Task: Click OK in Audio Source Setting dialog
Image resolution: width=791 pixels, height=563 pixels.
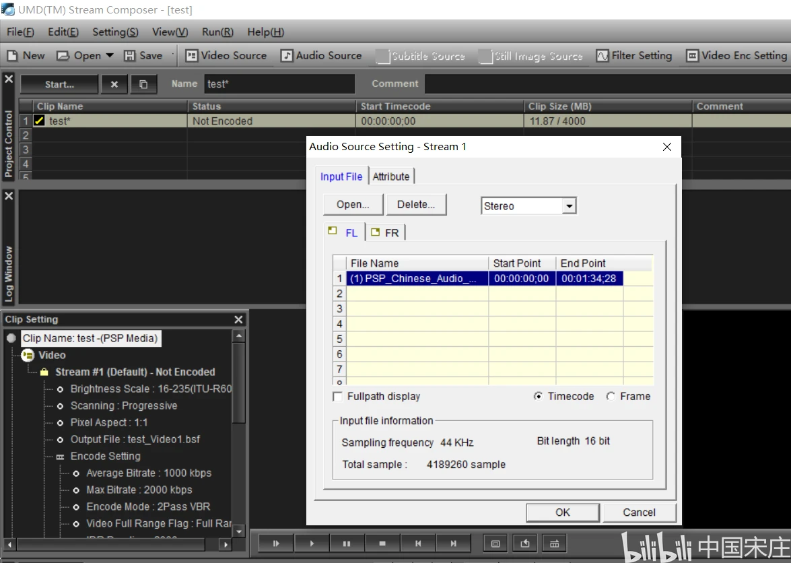Action: pyautogui.click(x=563, y=512)
